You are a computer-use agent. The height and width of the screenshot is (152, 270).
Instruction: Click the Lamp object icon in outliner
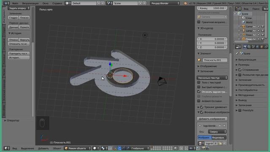(244, 31)
